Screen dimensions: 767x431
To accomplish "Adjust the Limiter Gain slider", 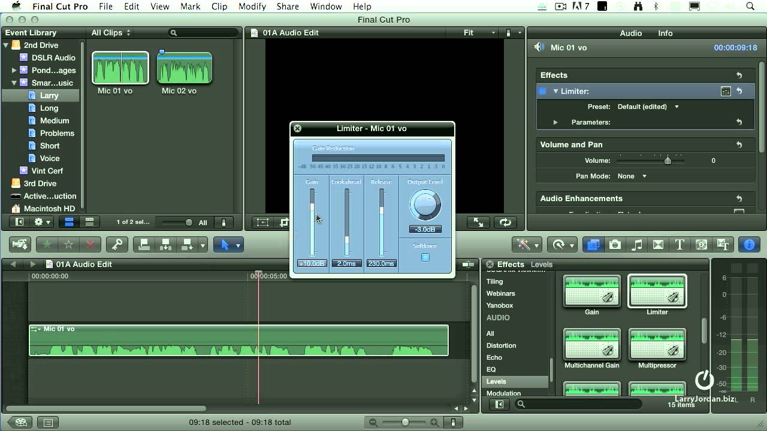I will [312, 207].
